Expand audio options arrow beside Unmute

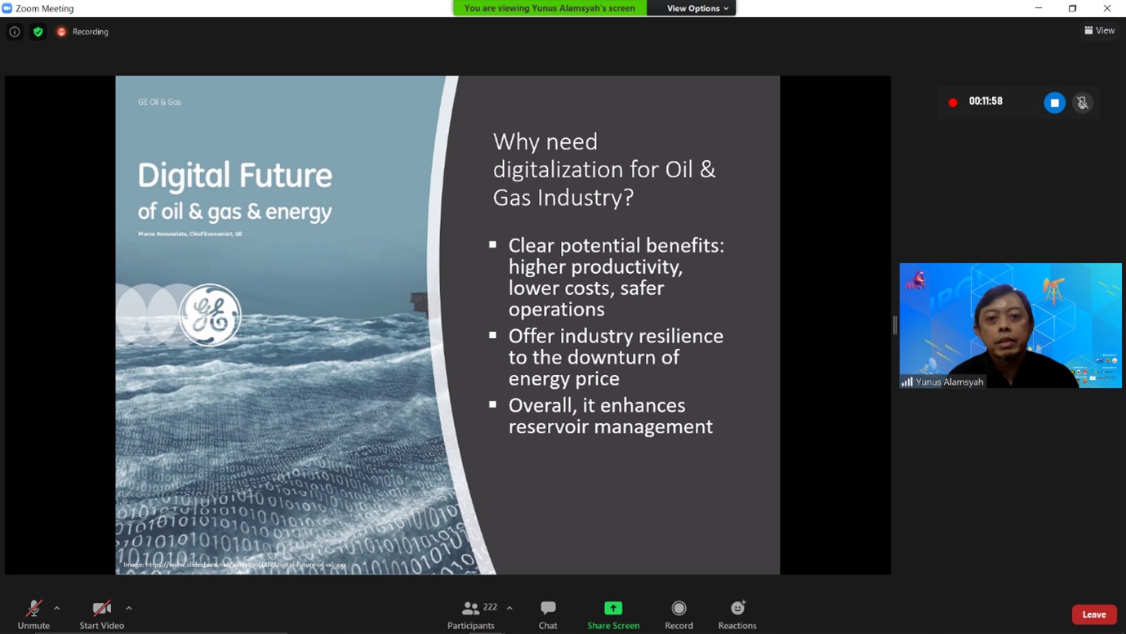[x=56, y=608]
